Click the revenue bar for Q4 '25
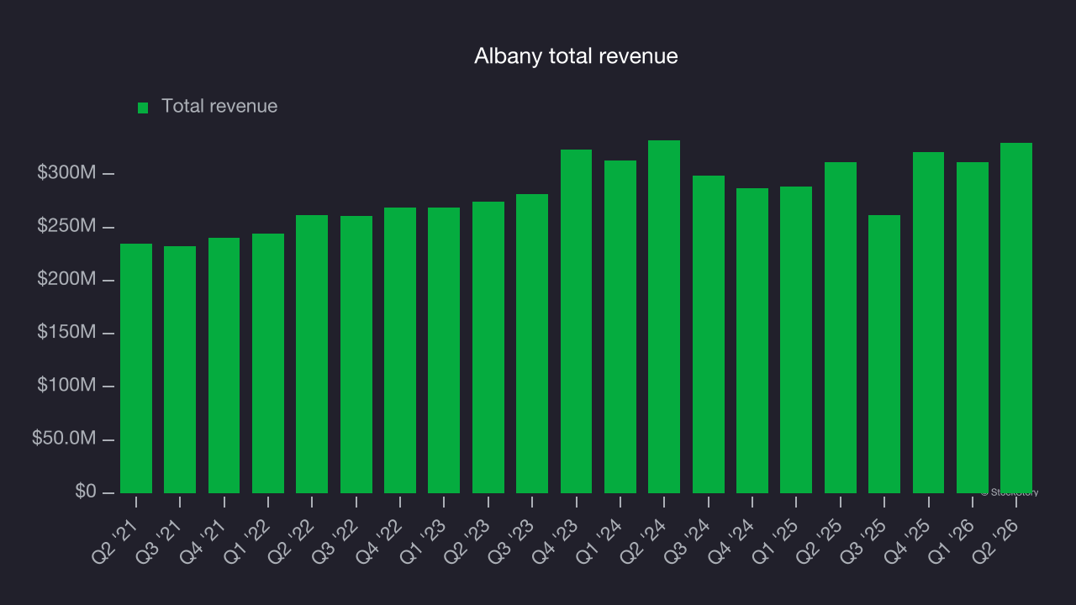 click(929, 323)
